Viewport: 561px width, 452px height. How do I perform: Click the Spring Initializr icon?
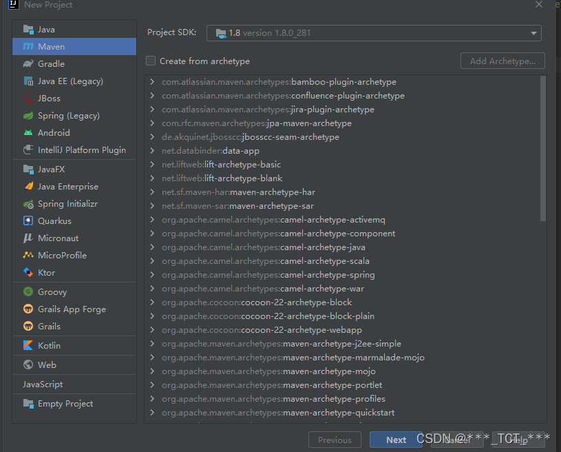coord(28,204)
